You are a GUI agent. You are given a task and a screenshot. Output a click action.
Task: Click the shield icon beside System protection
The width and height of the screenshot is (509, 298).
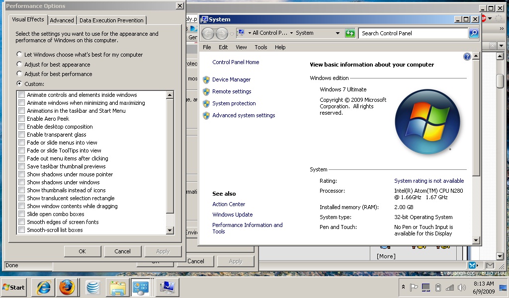coord(206,104)
